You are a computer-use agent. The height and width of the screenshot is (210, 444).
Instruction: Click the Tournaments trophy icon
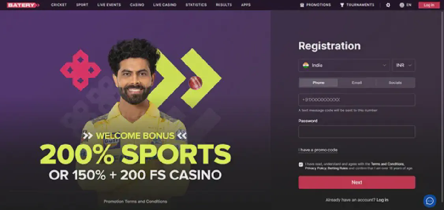pos(342,5)
